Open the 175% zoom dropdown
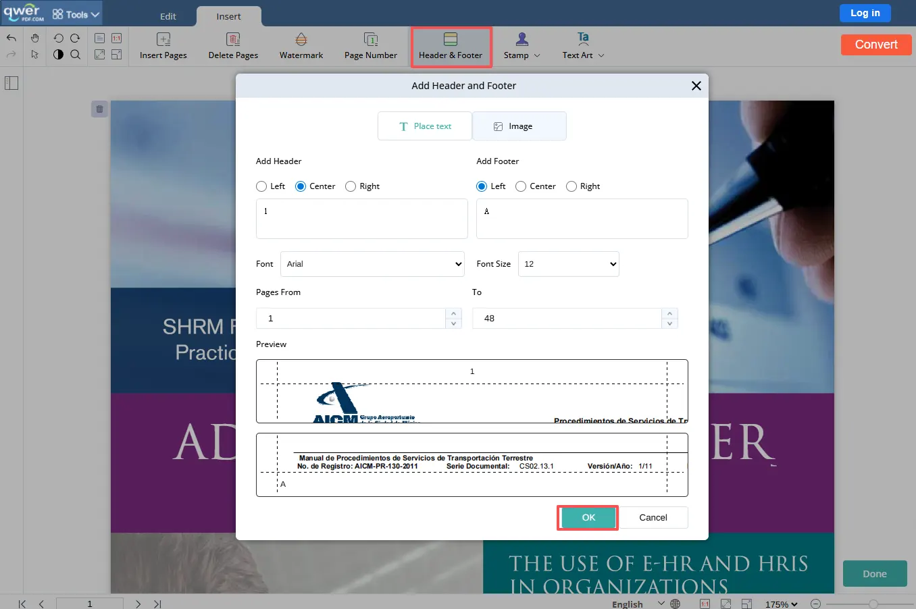The image size is (916, 609). tap(782, 604)
